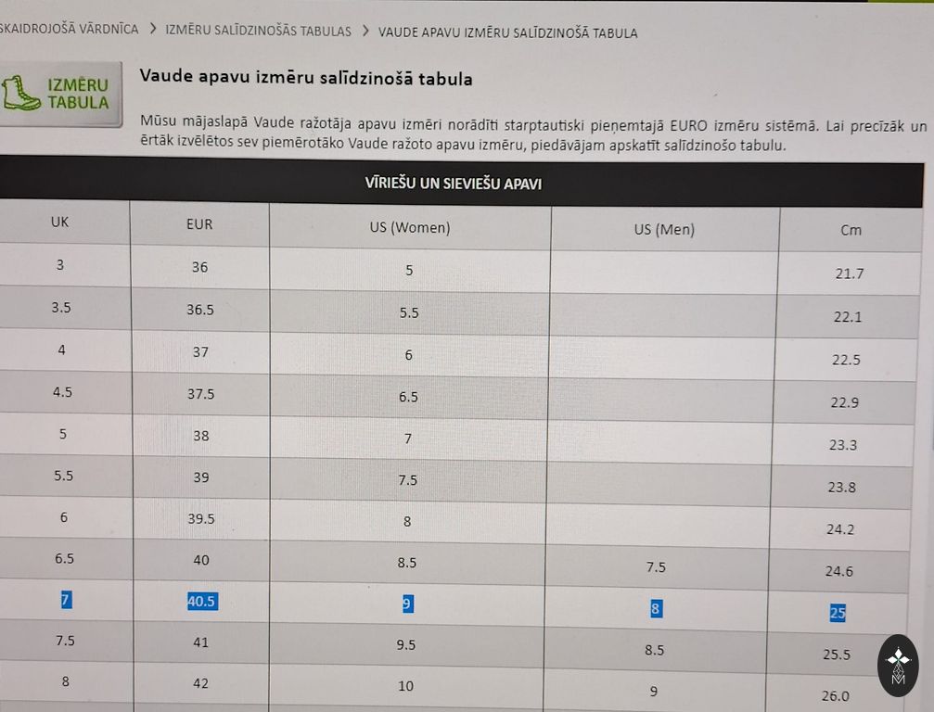
Task: Click the Vaude Apavu Izmēru breadcrumb item
Action: click(x=507, y=32)
